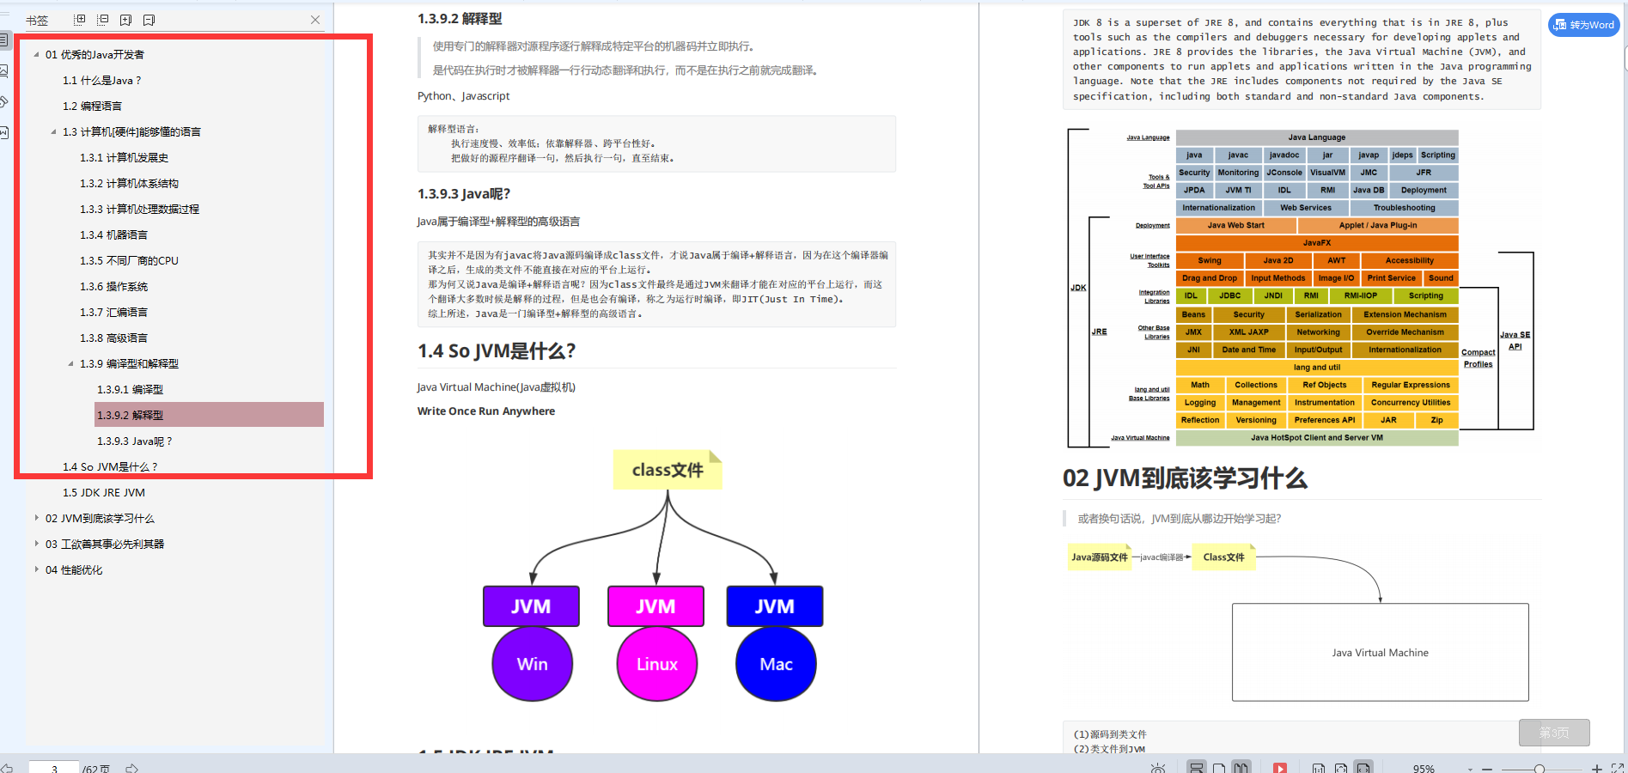The height and width of the screenshot is (773, 1628).
Task: Go to previous page arrow
Action: click(x=7, y=769)
